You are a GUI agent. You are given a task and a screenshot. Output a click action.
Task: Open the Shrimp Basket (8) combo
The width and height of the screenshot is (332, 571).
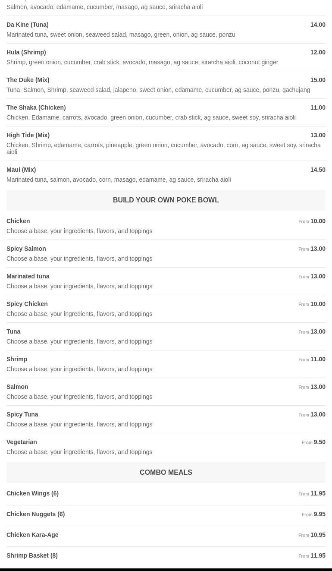pos(32,556)
